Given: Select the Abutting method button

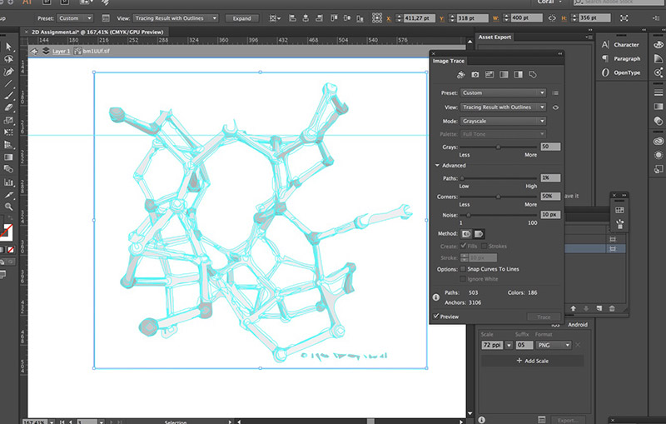Looking at the screenshot, I should 466,234.
